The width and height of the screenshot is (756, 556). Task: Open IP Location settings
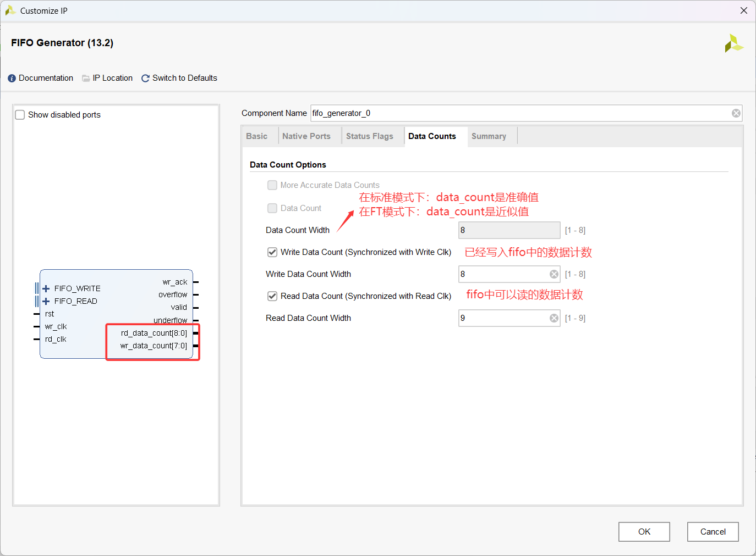pos(113,78)
